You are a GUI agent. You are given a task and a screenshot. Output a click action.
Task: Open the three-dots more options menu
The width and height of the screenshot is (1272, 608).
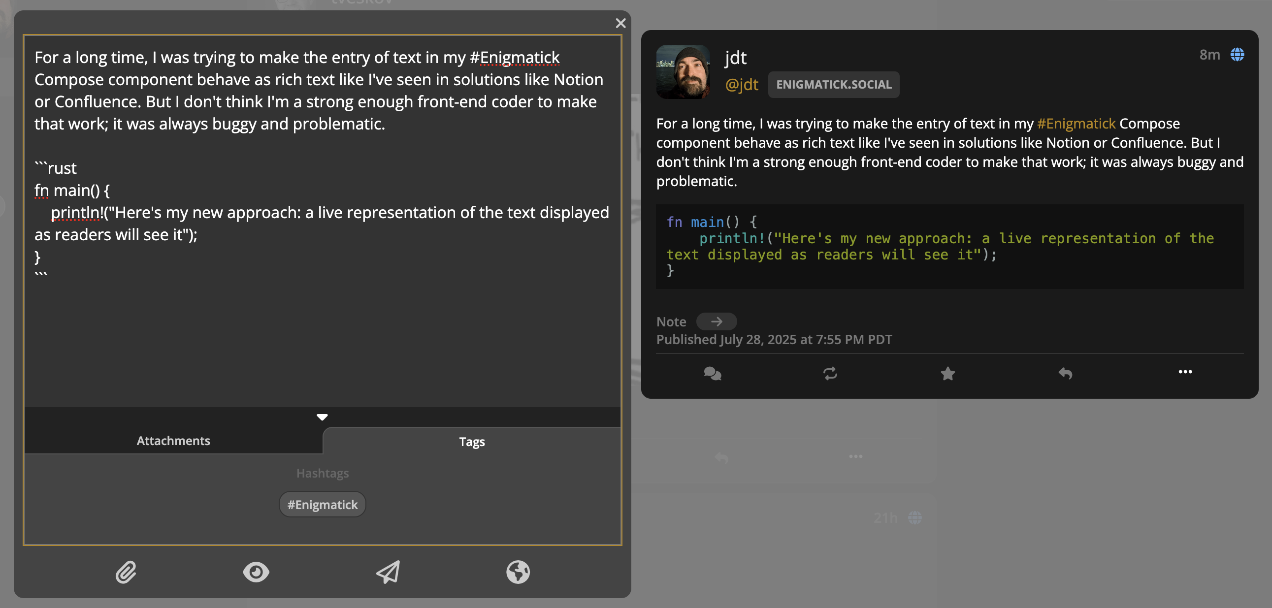[x=1185, y=372]
